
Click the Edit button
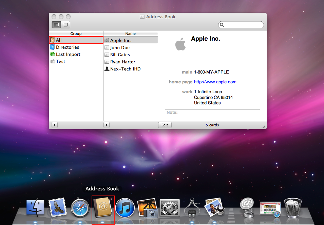[x=165, y=125]
